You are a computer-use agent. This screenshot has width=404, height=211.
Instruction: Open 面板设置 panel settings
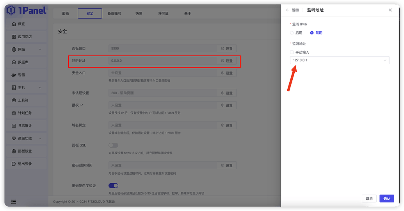click(x=26, y=151)
